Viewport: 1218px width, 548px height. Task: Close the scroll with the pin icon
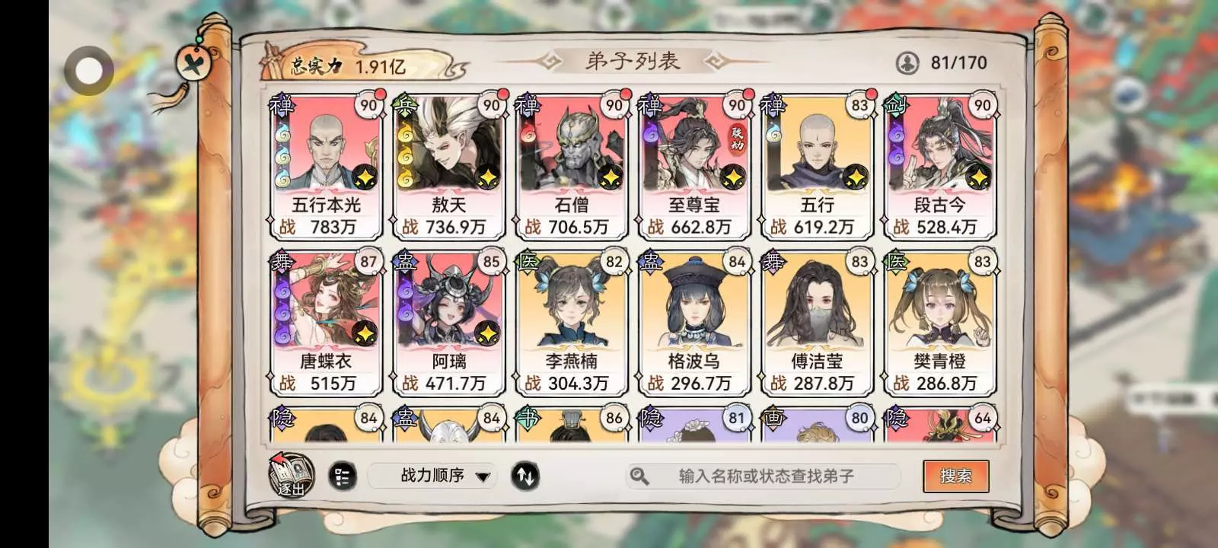tap(193, 62)
